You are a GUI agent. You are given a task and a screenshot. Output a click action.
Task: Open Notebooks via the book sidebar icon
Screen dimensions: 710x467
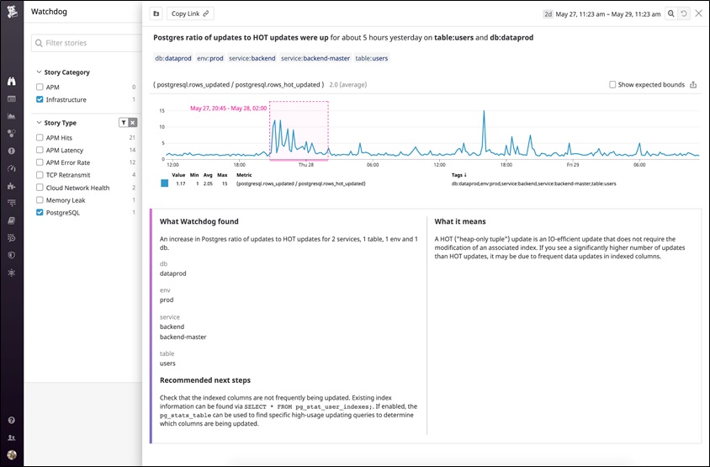tap(12, 220)
